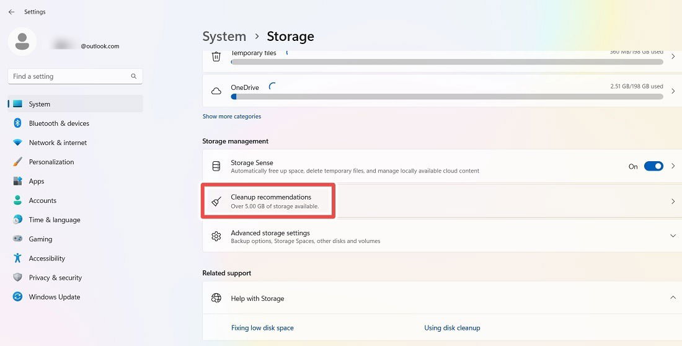
Task: Open the Fixing low disk space link
Action: click(262, 328)
